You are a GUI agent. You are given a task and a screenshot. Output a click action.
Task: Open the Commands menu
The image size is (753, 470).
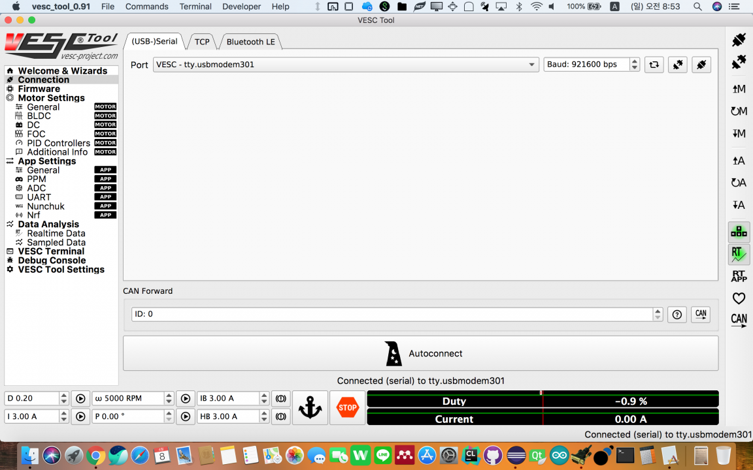tap(146, 7)
